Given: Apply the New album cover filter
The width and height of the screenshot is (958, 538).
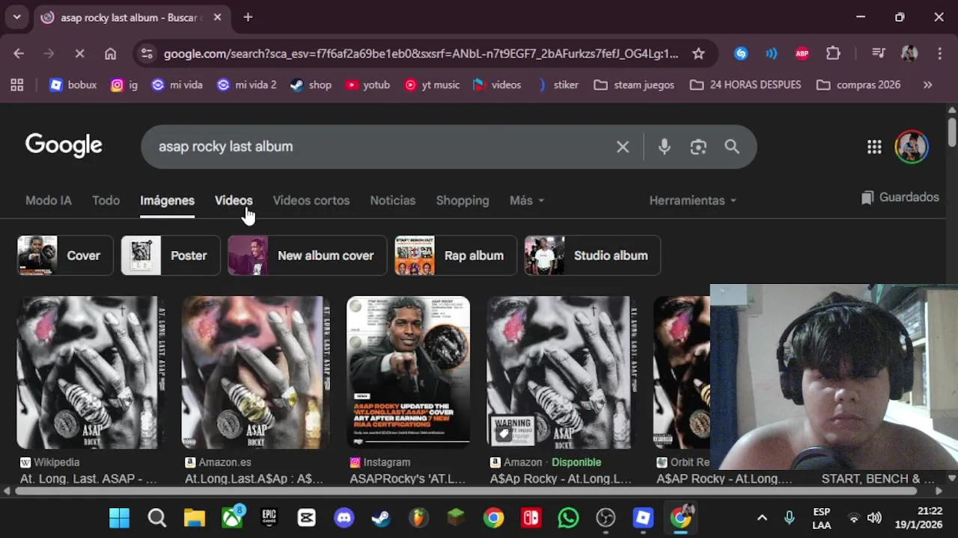Looking at the screenshot, I should coord(307,256).
